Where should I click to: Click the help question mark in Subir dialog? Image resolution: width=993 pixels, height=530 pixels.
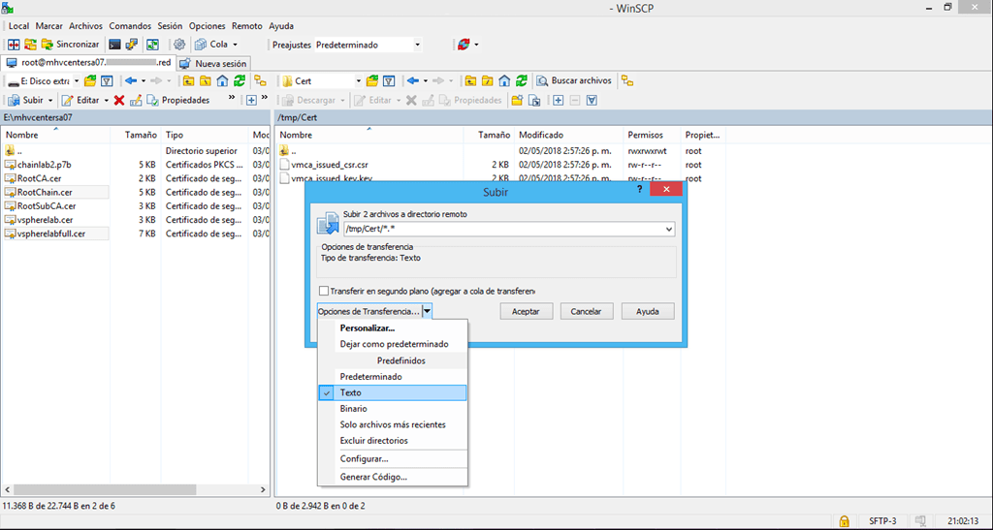(639, 192)
